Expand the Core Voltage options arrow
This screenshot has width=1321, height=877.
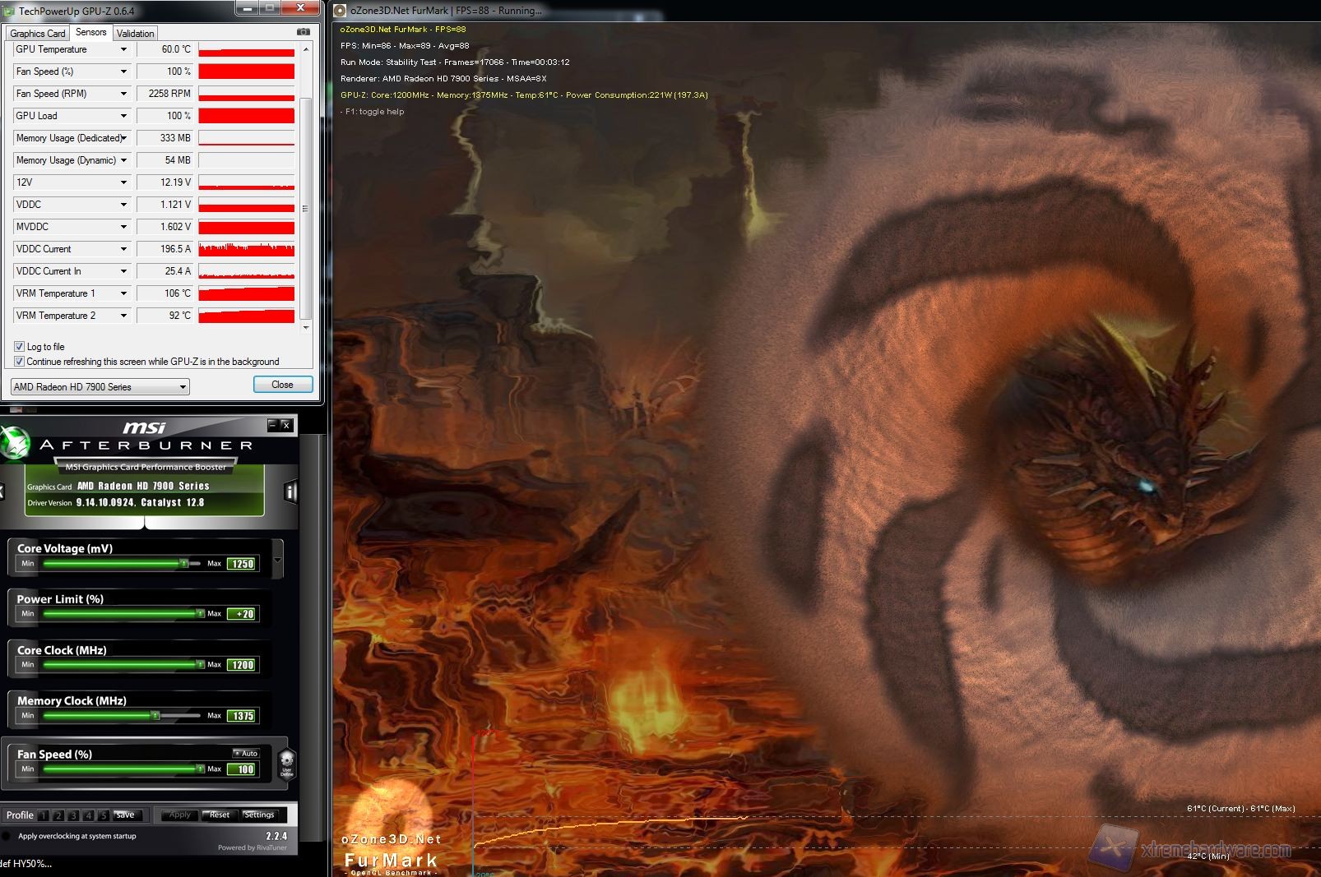pos(277,561)
